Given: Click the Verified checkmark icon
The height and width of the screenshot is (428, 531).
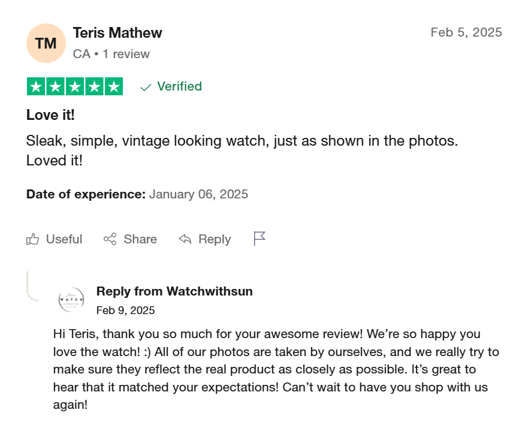Looking at the screenshot, I should (x=144, y=86).
